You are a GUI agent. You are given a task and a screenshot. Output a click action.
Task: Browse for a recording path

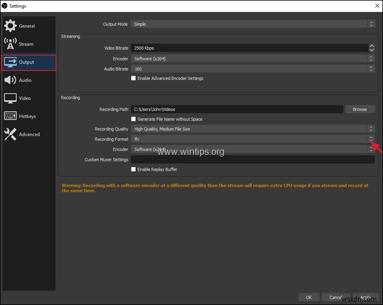point(360,109)
